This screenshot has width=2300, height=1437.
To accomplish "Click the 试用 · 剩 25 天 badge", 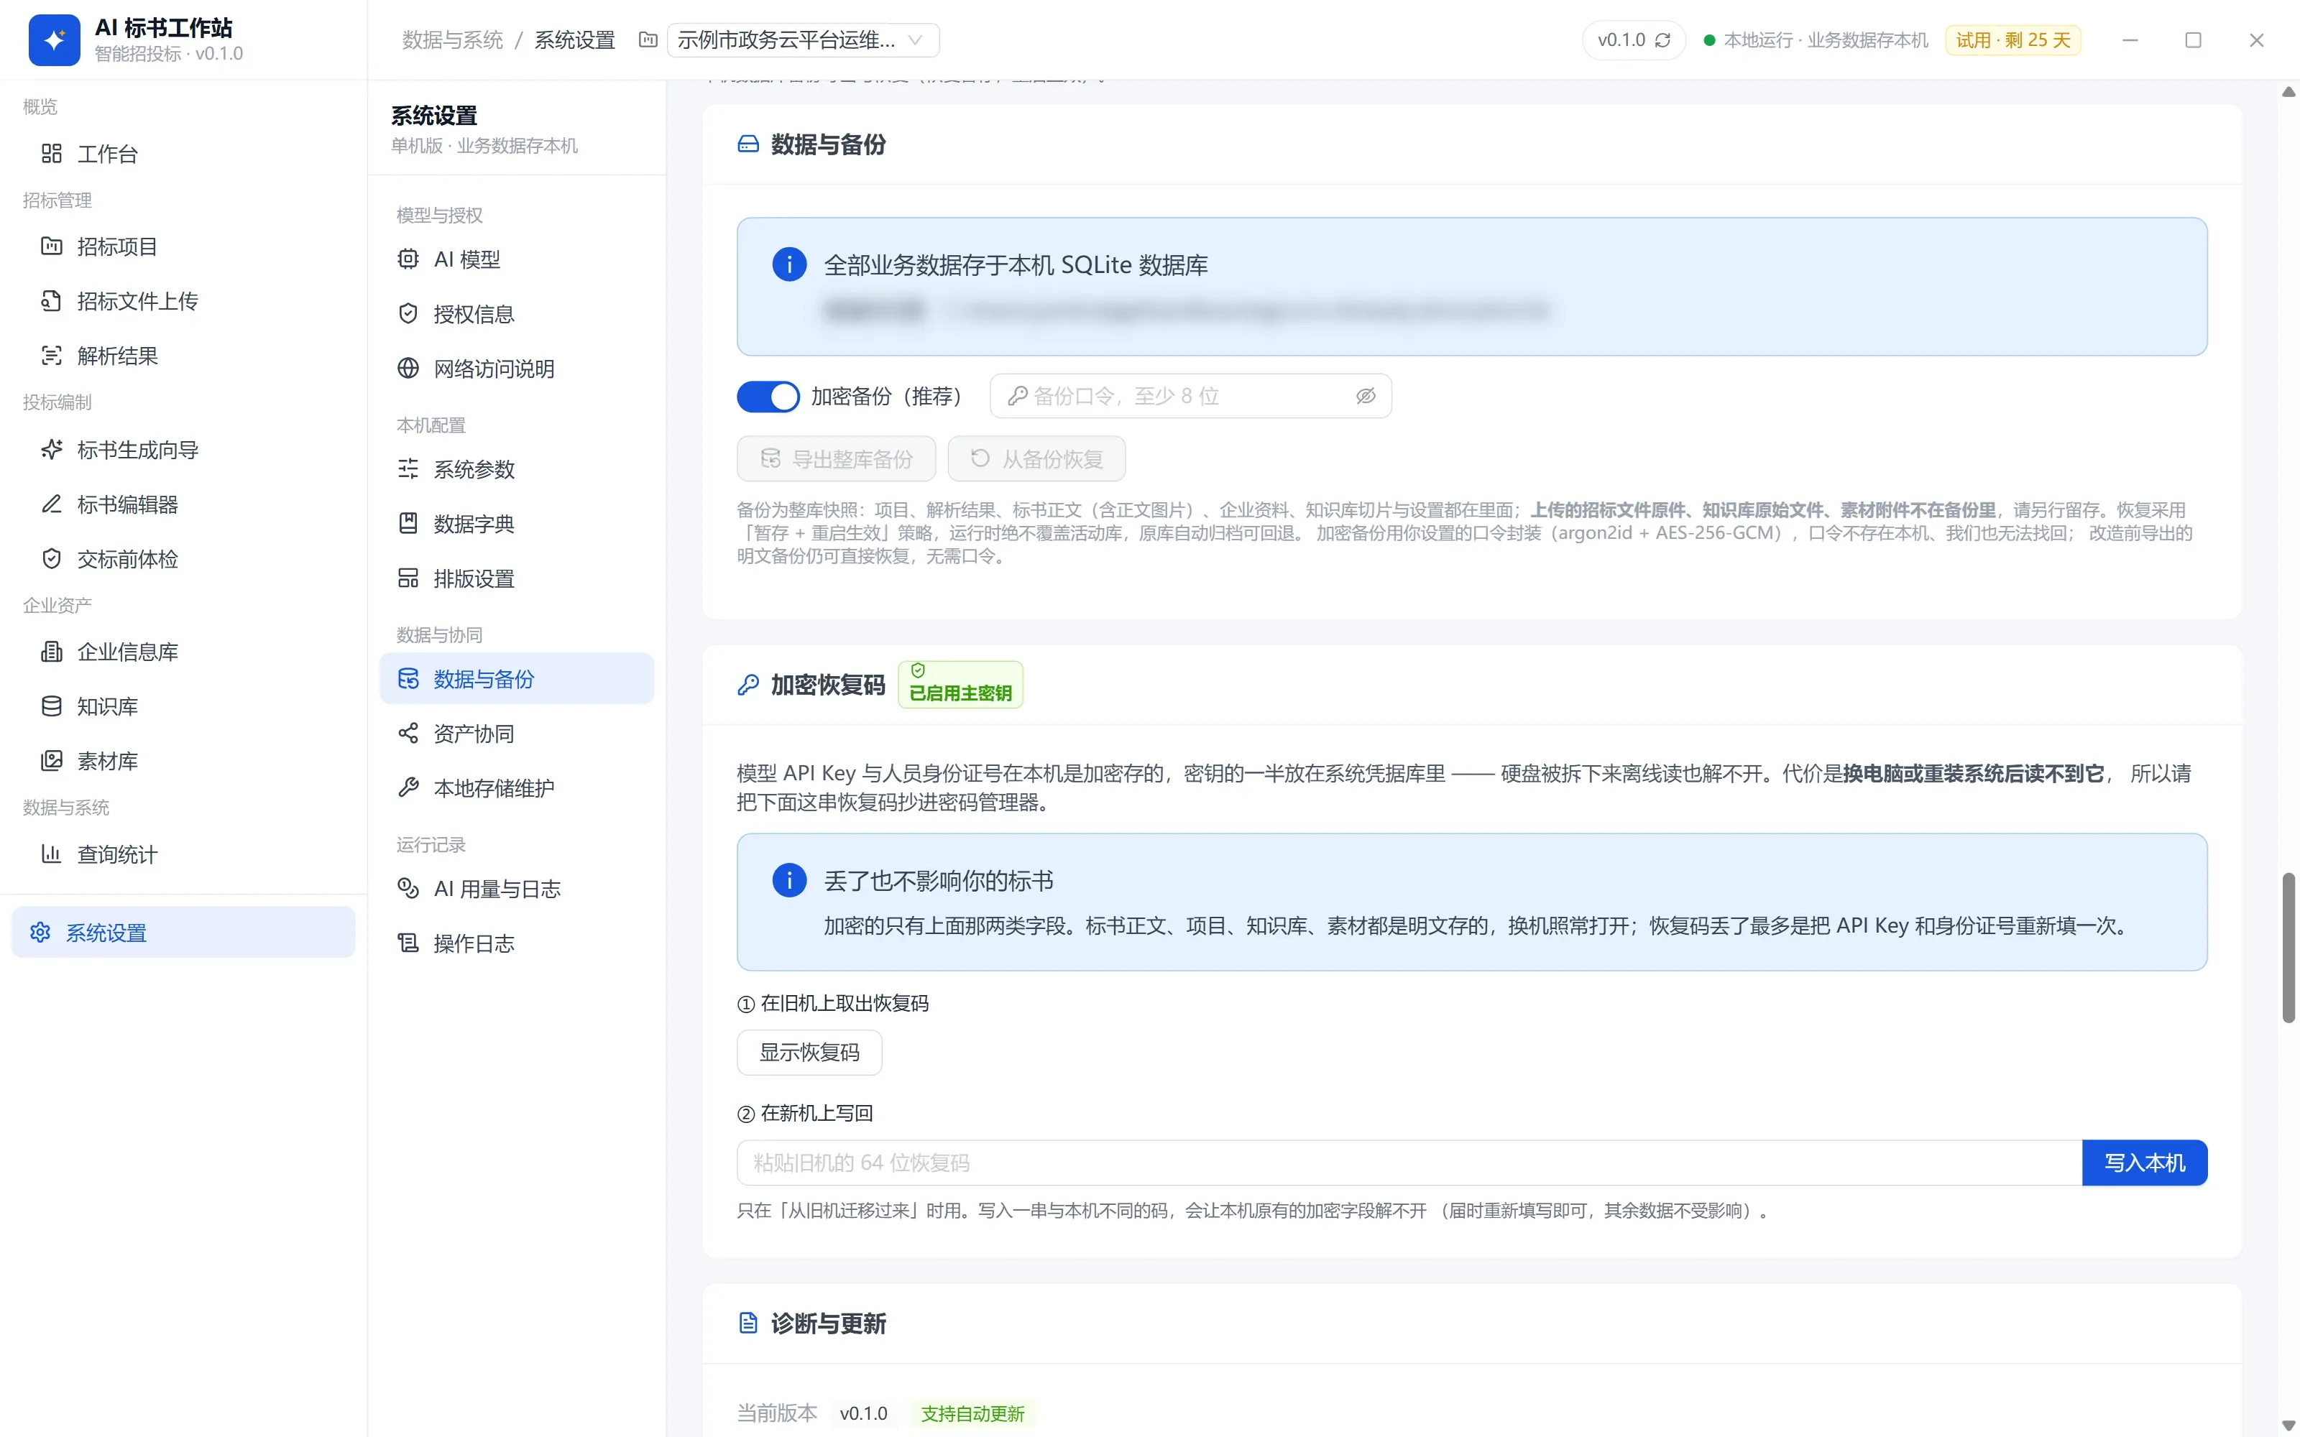I will coord(2013,40).
